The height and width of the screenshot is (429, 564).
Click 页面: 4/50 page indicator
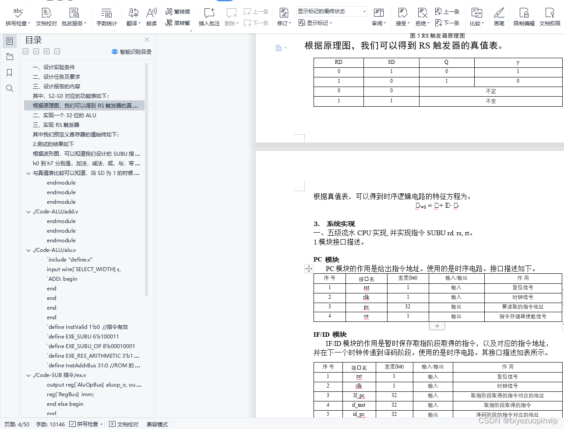coord(17,424)
